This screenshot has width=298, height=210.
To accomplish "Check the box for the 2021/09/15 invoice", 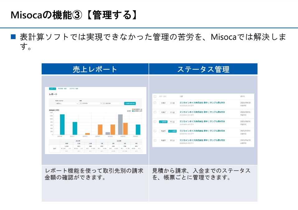I will 155,103.
